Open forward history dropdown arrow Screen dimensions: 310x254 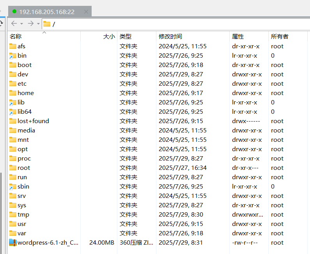[x=38, y=24]
